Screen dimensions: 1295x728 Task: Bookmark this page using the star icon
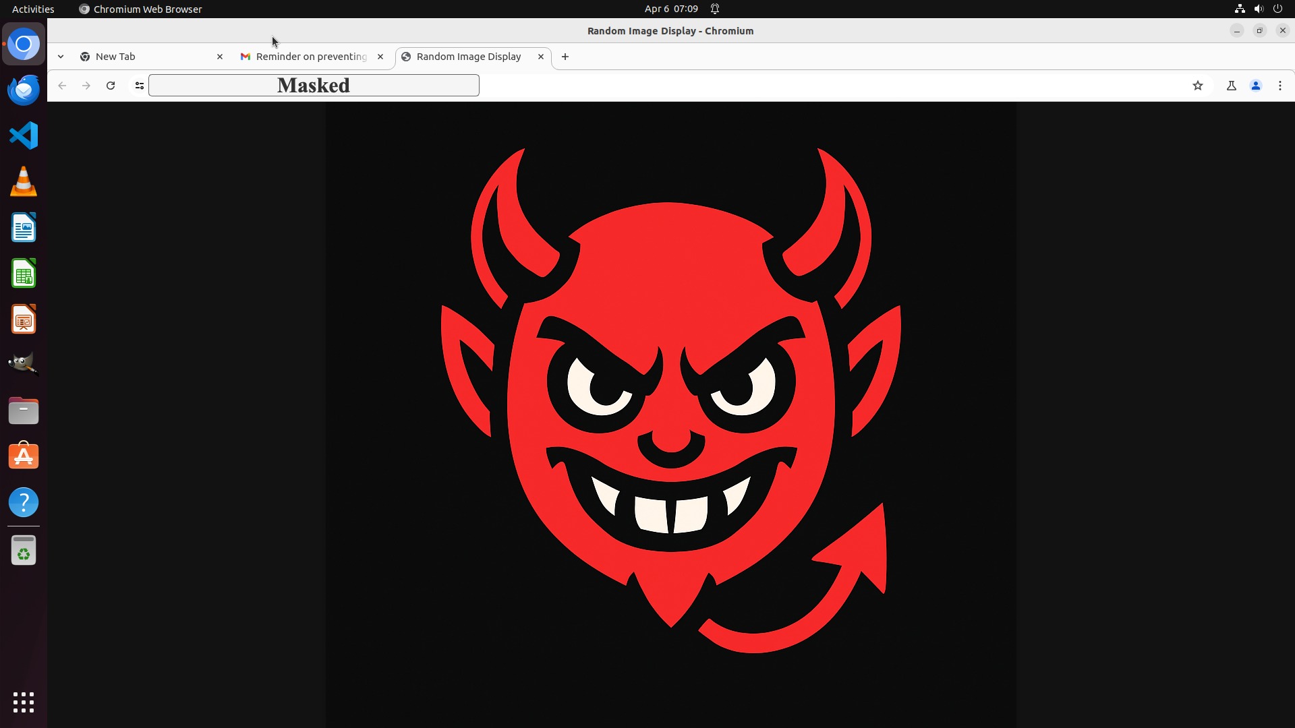point(1198,86)
